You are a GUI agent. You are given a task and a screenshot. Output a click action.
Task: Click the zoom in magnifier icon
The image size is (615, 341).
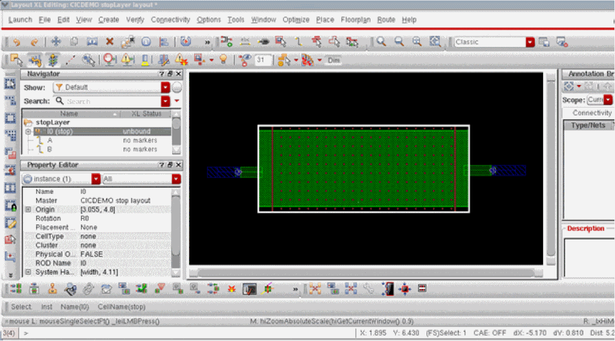(381, 42)
